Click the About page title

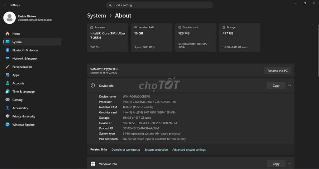pos(123,16)
